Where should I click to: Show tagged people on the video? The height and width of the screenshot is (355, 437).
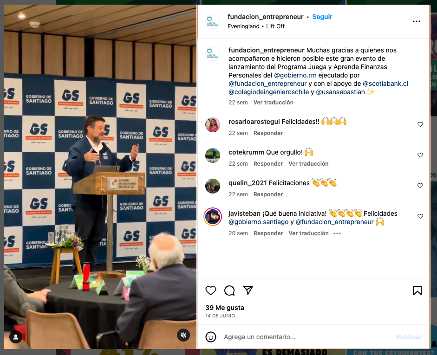(x=16, y=337)
